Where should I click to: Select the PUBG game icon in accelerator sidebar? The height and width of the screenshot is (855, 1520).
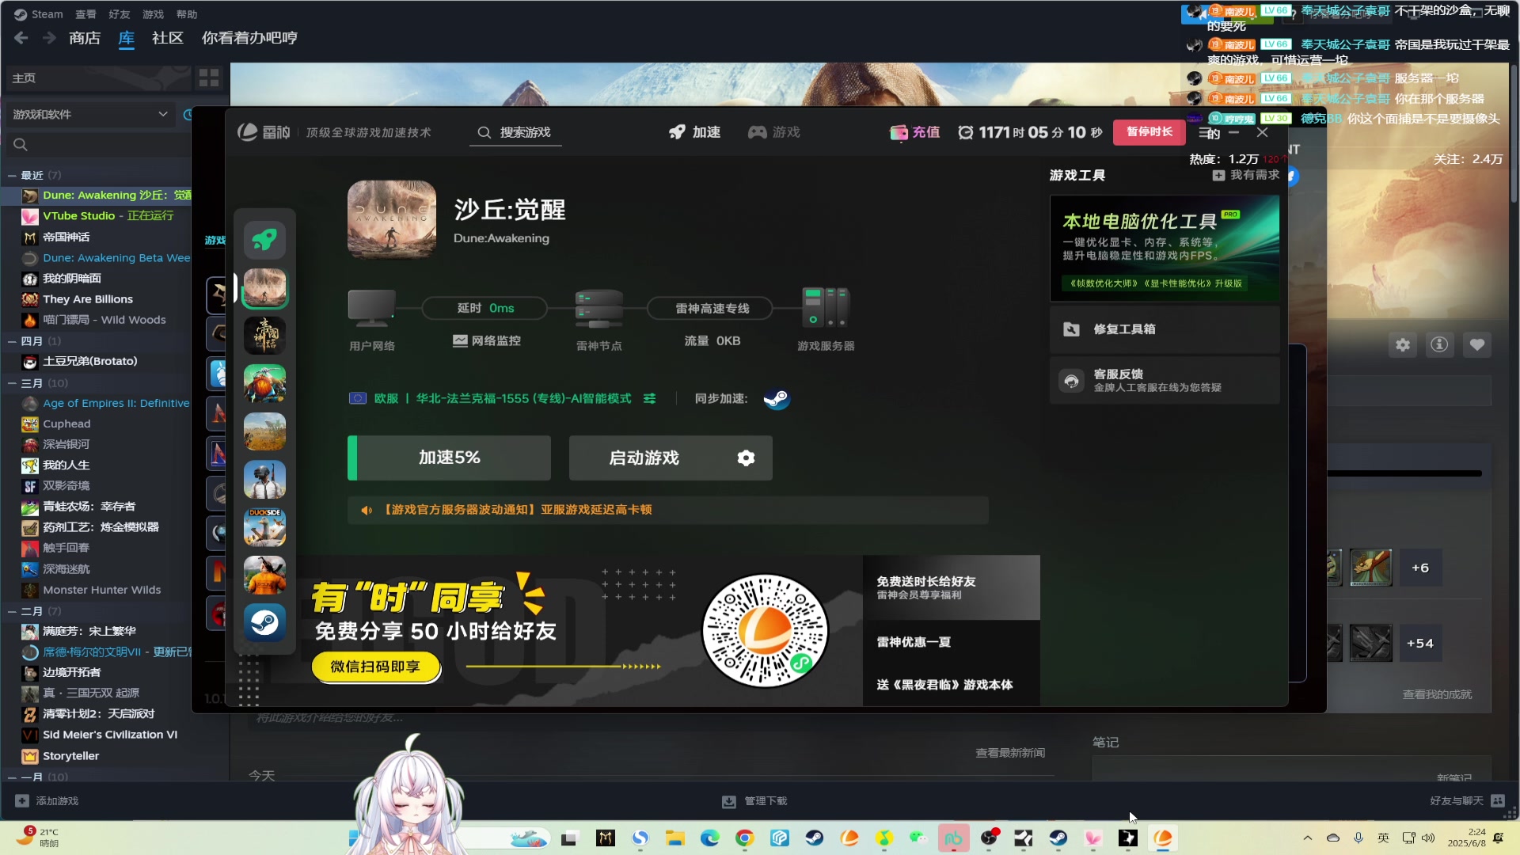264,480
